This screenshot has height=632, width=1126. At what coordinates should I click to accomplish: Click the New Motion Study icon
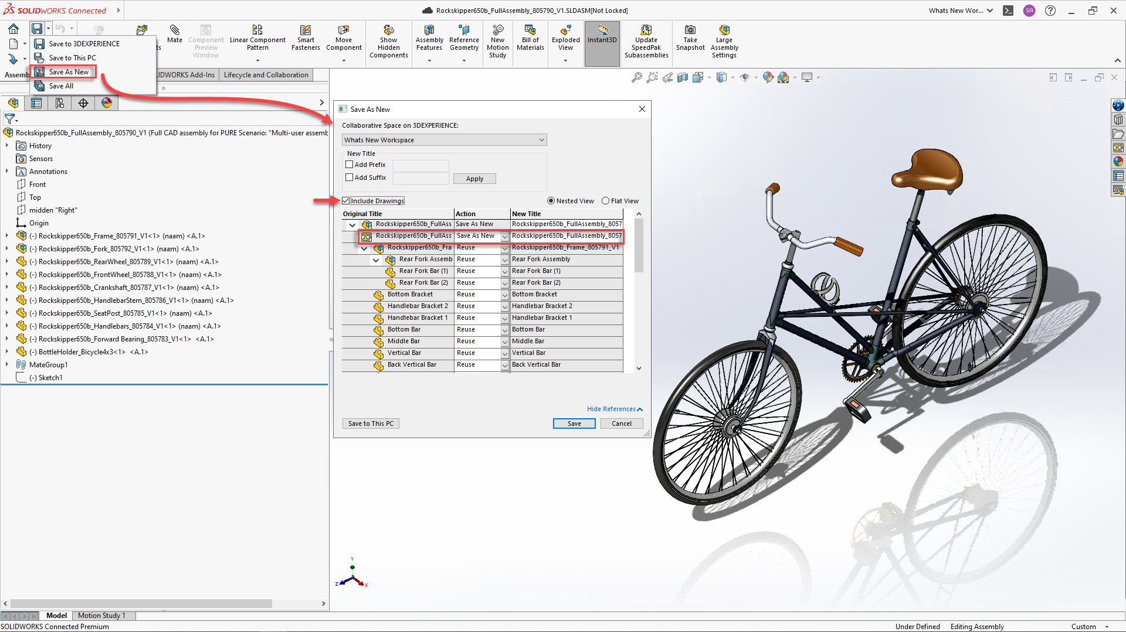point(497,30)
